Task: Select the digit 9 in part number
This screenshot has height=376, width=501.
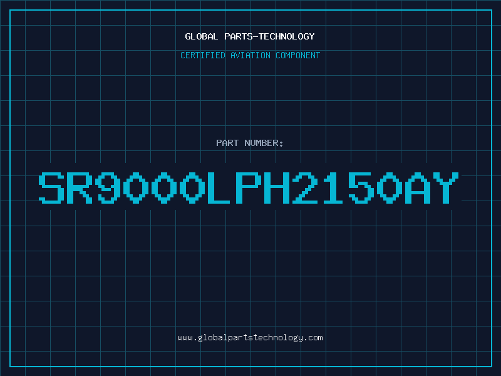Action: (108, 187)
